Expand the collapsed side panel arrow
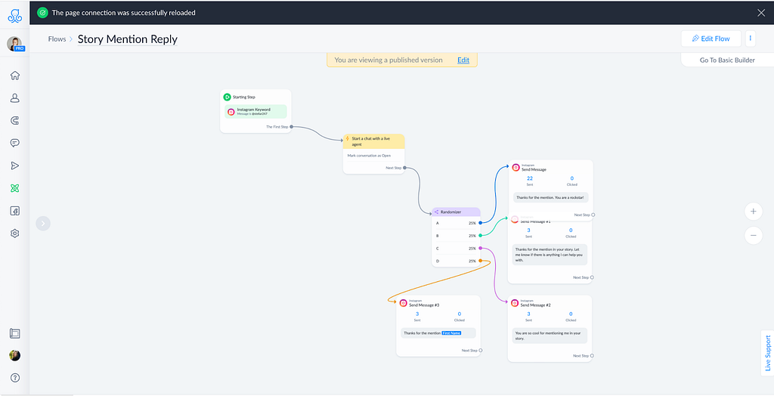The height and width of the screenshot is (396, 774). click(43, 223)
